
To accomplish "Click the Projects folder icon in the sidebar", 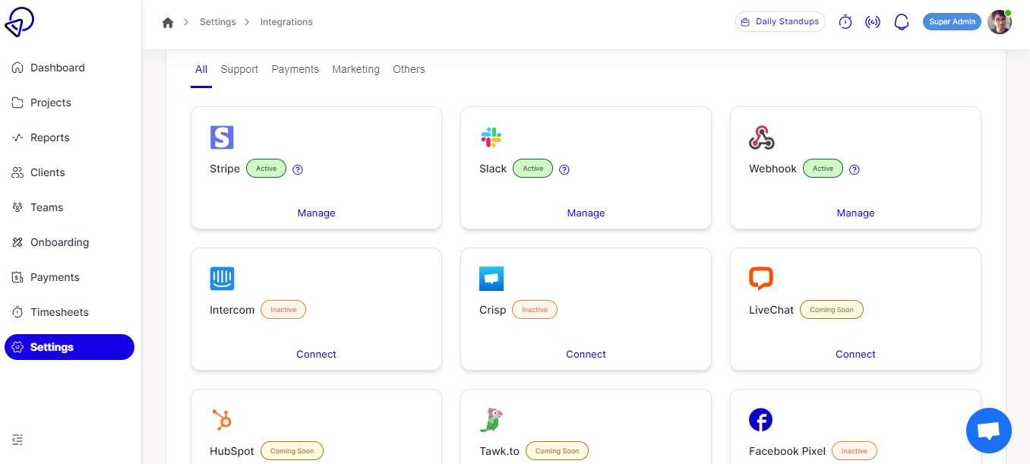I will coord(17,103).
